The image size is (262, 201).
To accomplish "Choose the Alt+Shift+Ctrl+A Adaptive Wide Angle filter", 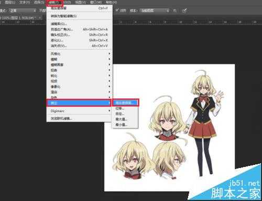I will [80, 29].
